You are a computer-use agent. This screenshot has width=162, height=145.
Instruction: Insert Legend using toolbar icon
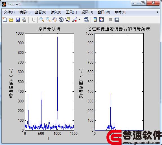pos(101,20)
